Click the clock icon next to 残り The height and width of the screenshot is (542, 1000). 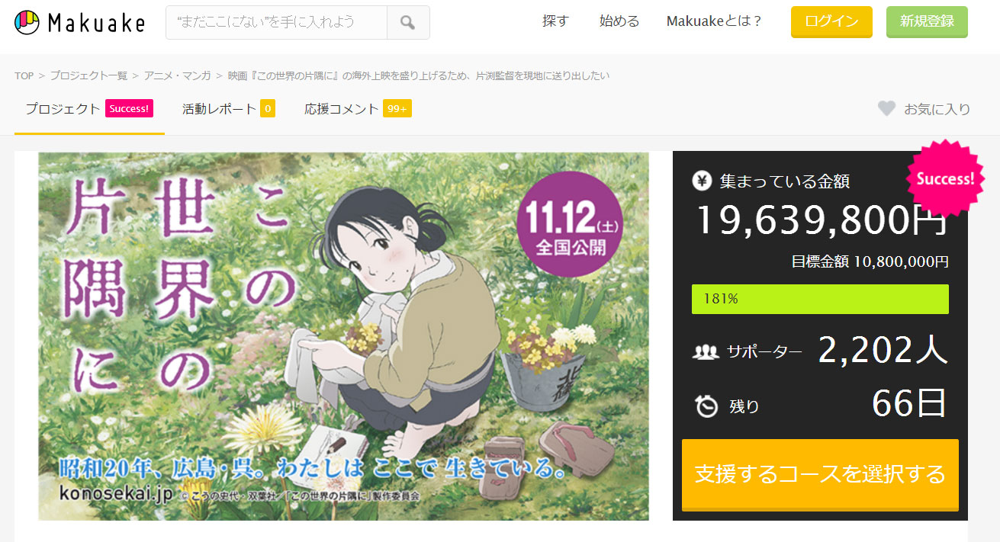click(x=706, y=406)
